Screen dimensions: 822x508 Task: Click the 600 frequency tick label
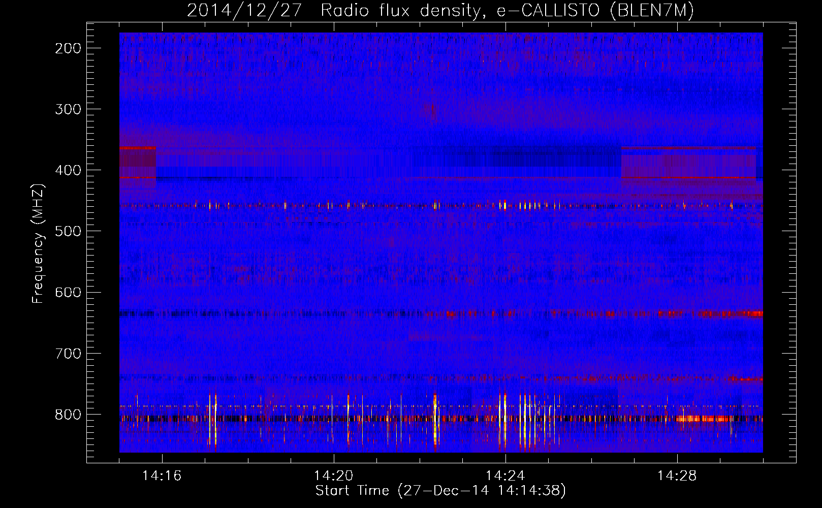pos(68,292)
